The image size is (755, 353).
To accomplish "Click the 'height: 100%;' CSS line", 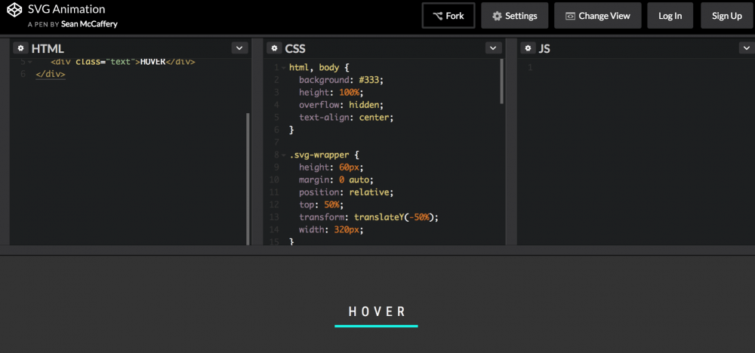I will pyautogui.click(x=331, y=92).
